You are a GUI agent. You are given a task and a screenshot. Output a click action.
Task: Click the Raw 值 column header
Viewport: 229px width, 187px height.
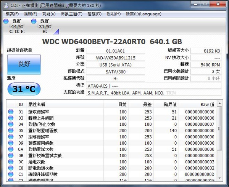198,104
